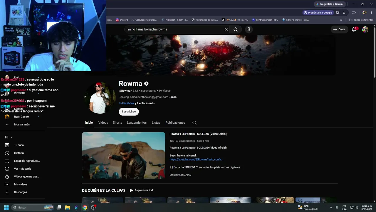This screenshot has width=376, height=212.
Task: Open the Rowma x La Pantera video title
Action: [x=198, y=134]
